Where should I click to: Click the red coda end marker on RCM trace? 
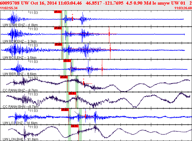tap(109, 34)
